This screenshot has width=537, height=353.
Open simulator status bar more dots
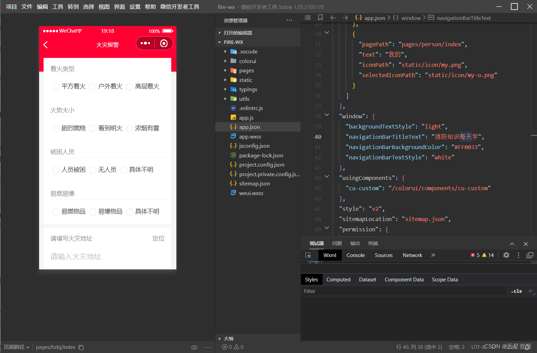[x=208, y=347]
